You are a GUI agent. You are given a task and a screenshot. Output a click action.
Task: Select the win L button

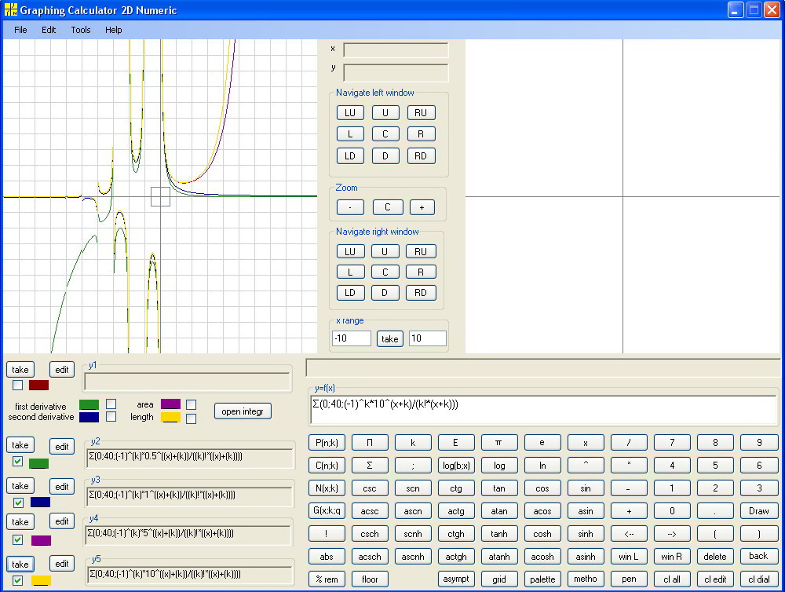(629, 557)
